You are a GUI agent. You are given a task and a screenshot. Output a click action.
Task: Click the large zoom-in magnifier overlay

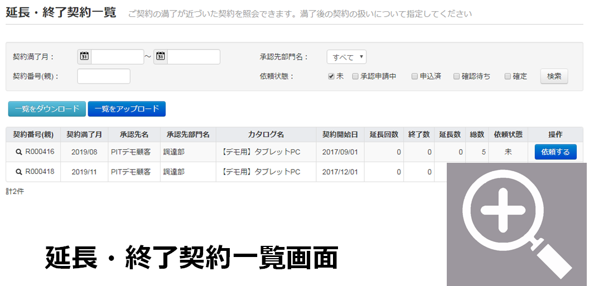point(516,224)
